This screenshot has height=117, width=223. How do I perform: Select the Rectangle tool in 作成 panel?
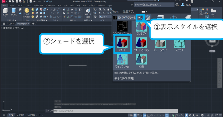click(54, 17)
